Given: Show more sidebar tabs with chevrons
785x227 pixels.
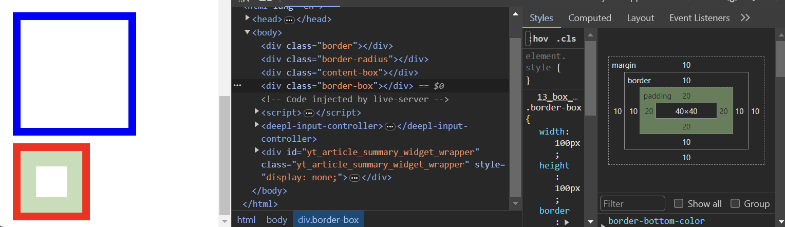Looking at the screenshot, I should coord(745,18).
